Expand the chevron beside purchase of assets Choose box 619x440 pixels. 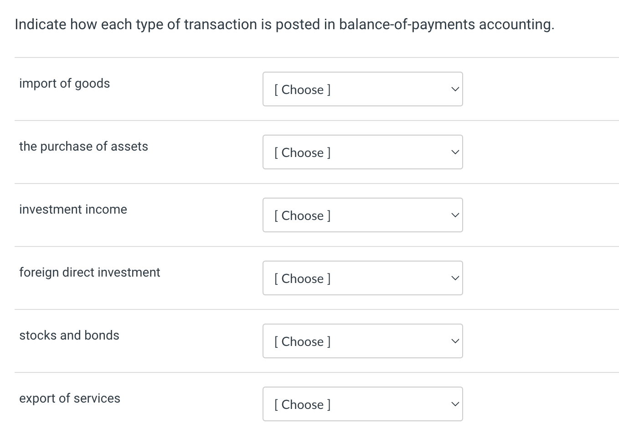454,152
